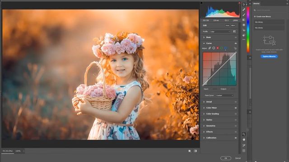Expand the Basic panel

[x=204, y=37]
